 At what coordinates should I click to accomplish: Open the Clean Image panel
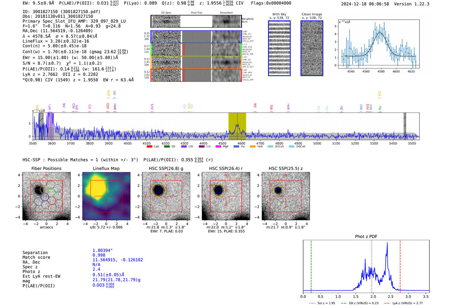tap(312, 48)
